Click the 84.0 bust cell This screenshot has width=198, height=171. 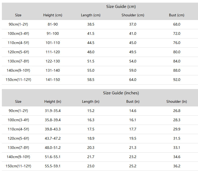pos(177,61)
